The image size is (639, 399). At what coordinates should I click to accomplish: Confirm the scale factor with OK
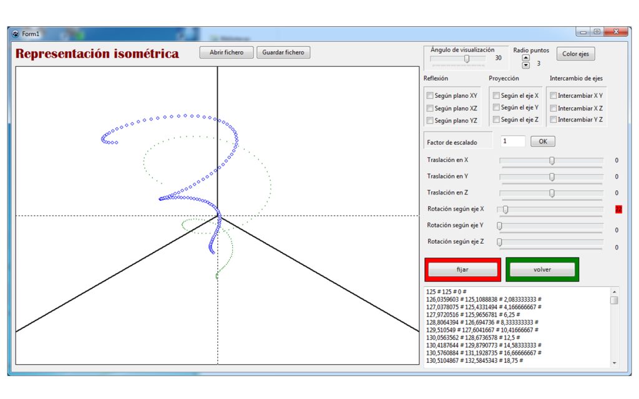pos(542,142)
